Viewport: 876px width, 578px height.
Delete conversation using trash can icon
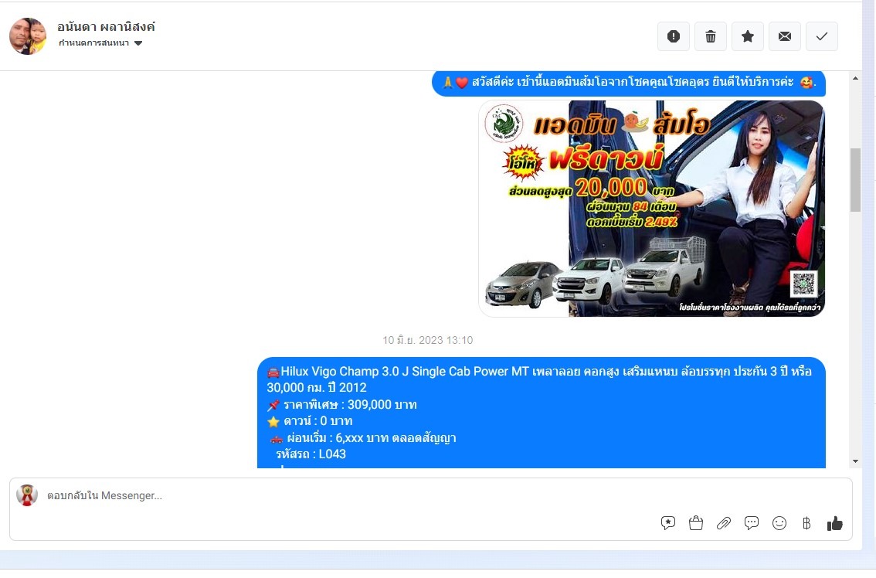(711, 36)
